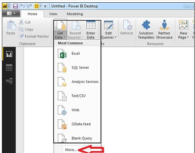The width and height of the screenshot is (195, 153).
Task: Switch to Relationships view in sidebar
Action: coord(9,81)
